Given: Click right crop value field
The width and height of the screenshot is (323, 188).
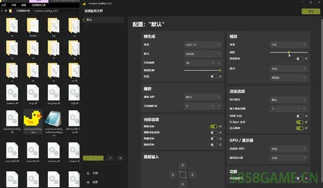Looking at the screenshot, I should (x=192, y=175).
